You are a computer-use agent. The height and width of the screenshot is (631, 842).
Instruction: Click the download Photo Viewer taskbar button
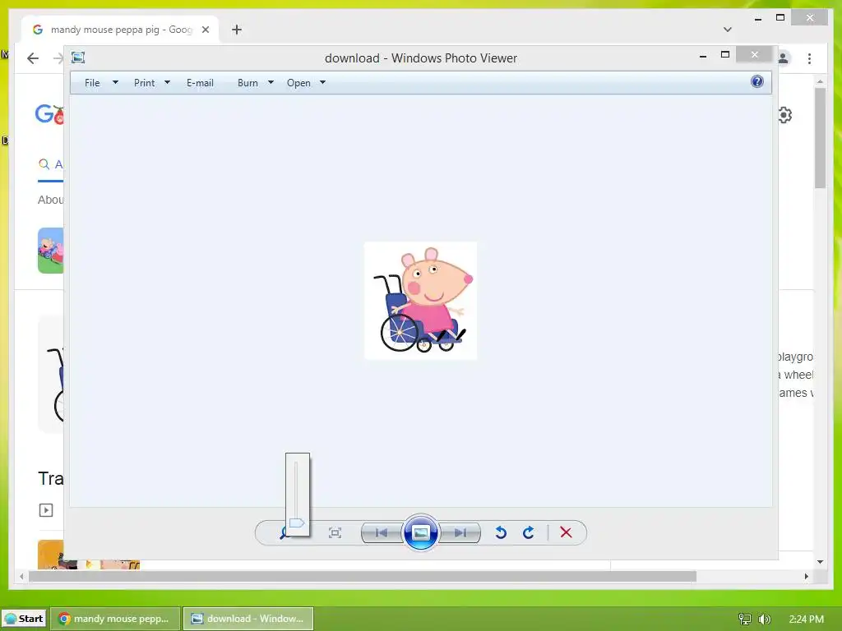(248, 619)
